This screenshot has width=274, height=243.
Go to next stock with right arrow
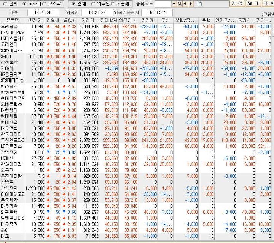click(191, 4)
